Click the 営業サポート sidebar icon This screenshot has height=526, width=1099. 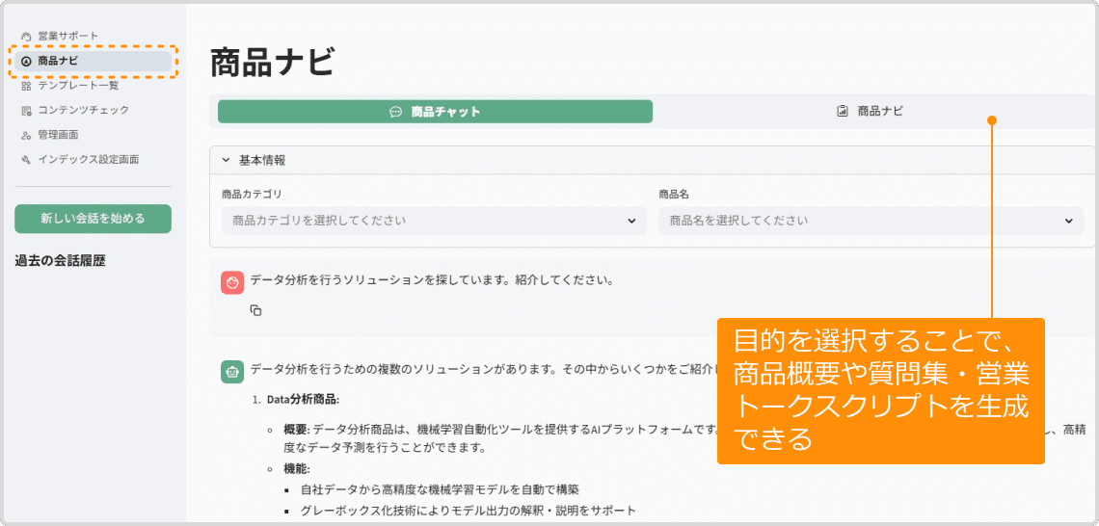[27, 36]
